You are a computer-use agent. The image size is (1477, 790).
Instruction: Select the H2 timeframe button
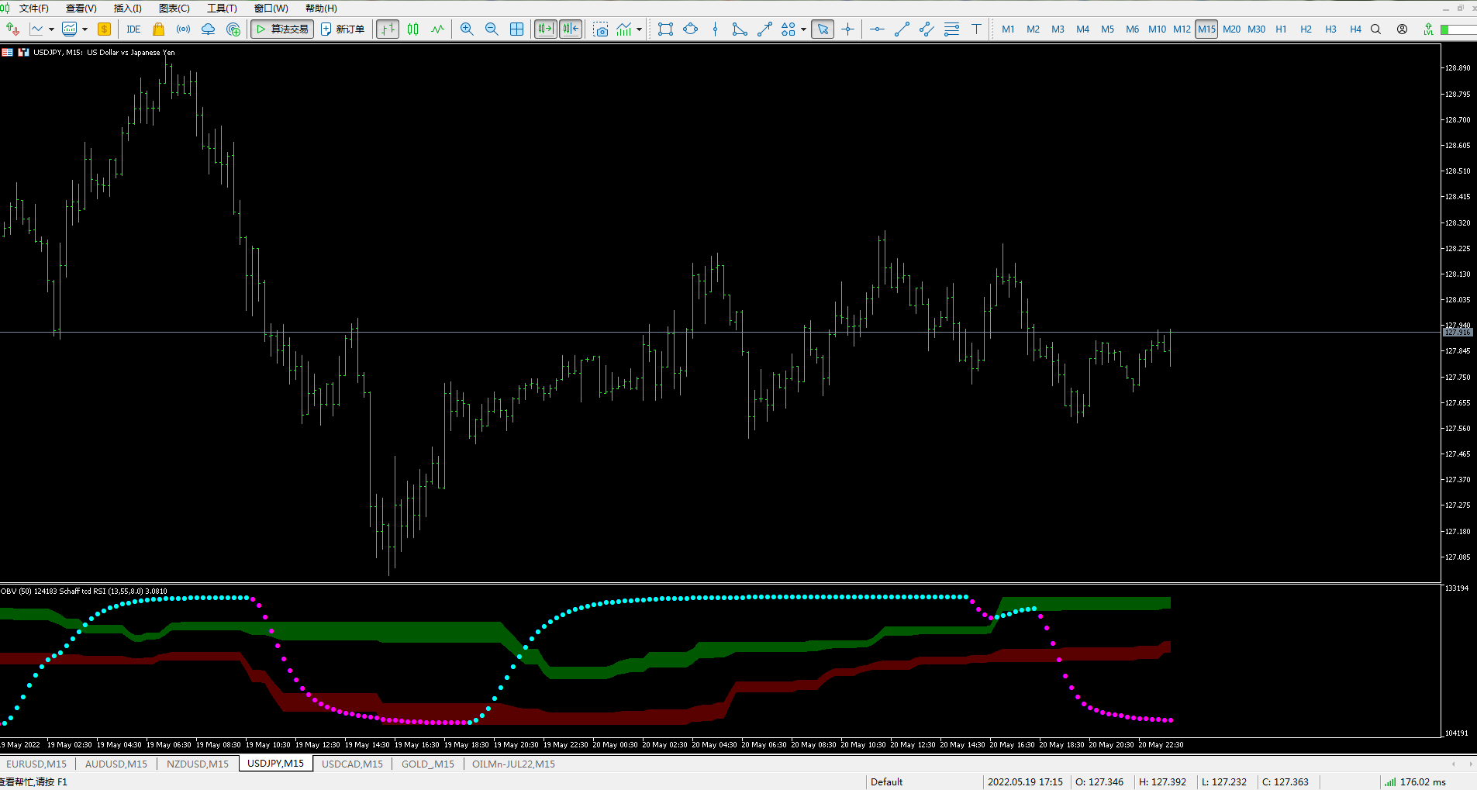click(x=1306, y=29)
